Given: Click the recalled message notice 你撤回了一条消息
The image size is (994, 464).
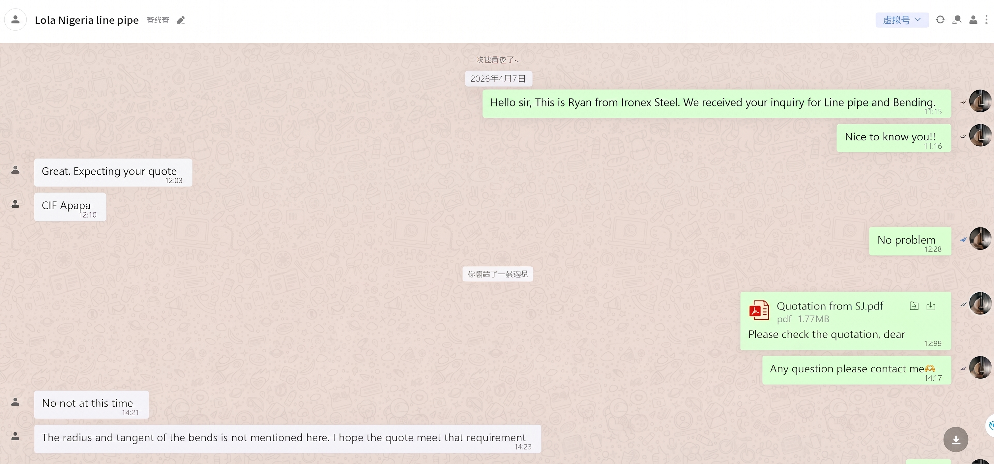Looking at the screenshot, I should [498, 274].
